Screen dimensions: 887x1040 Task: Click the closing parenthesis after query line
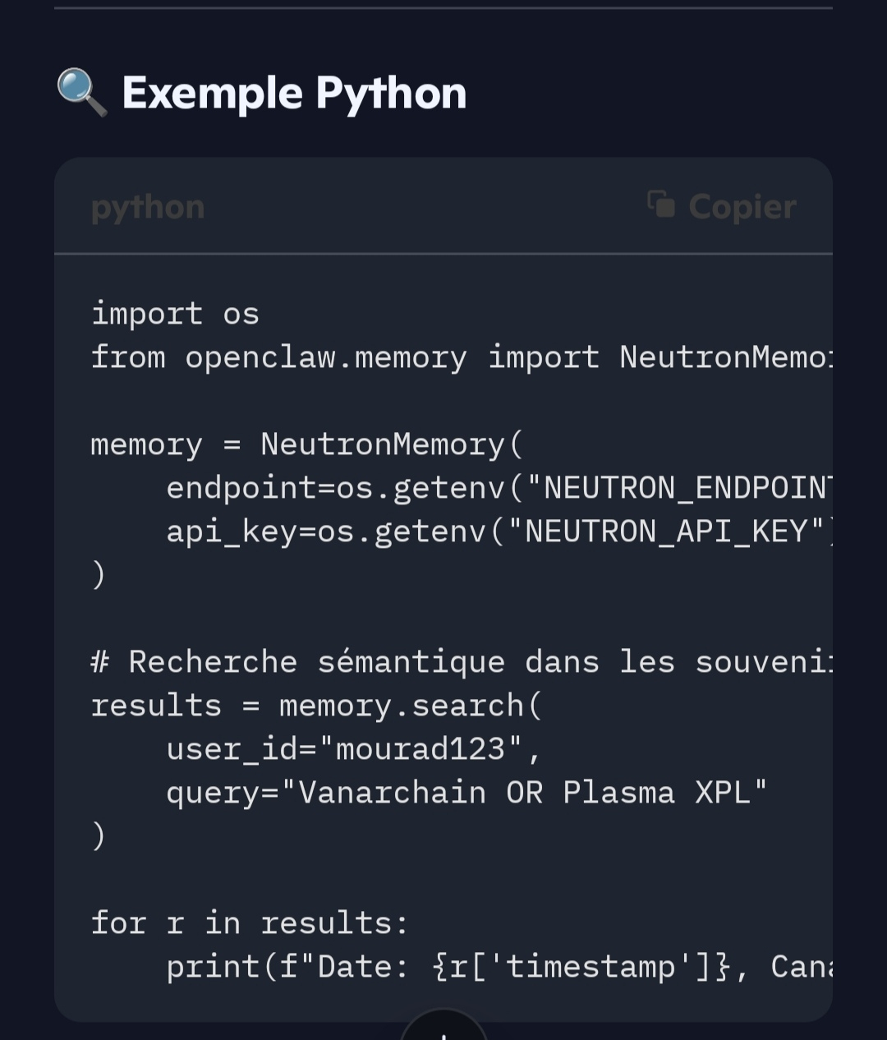[99, 836]
